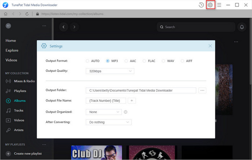Open Artists in My Collection
Screen dimensions: 252x160
(15, 130)
